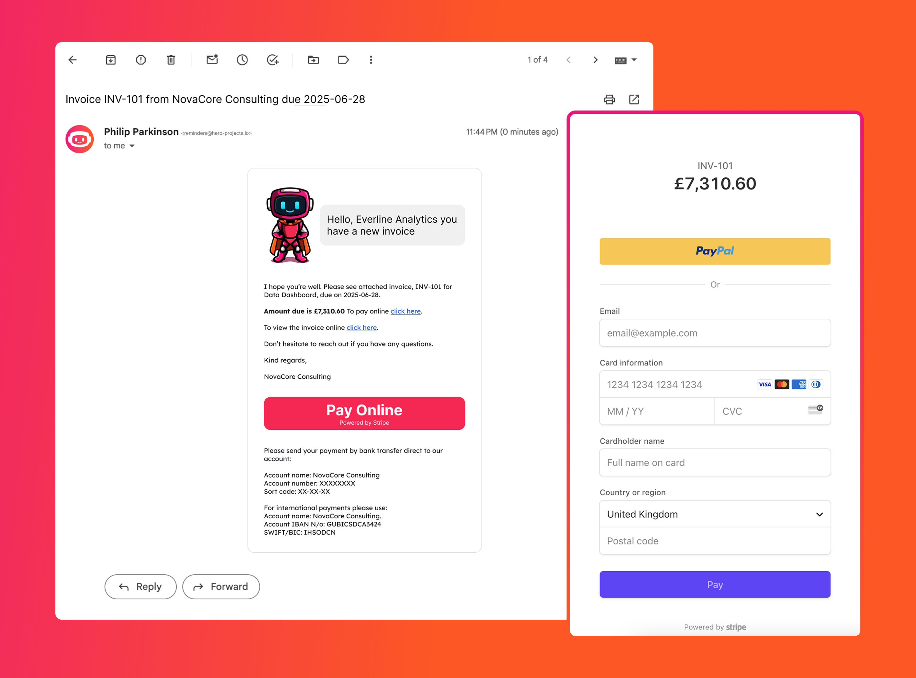The height and width of the screenshot is (678, 916).
Task: Open the keyboard input tools dropdown
Action: click(626, 60)
